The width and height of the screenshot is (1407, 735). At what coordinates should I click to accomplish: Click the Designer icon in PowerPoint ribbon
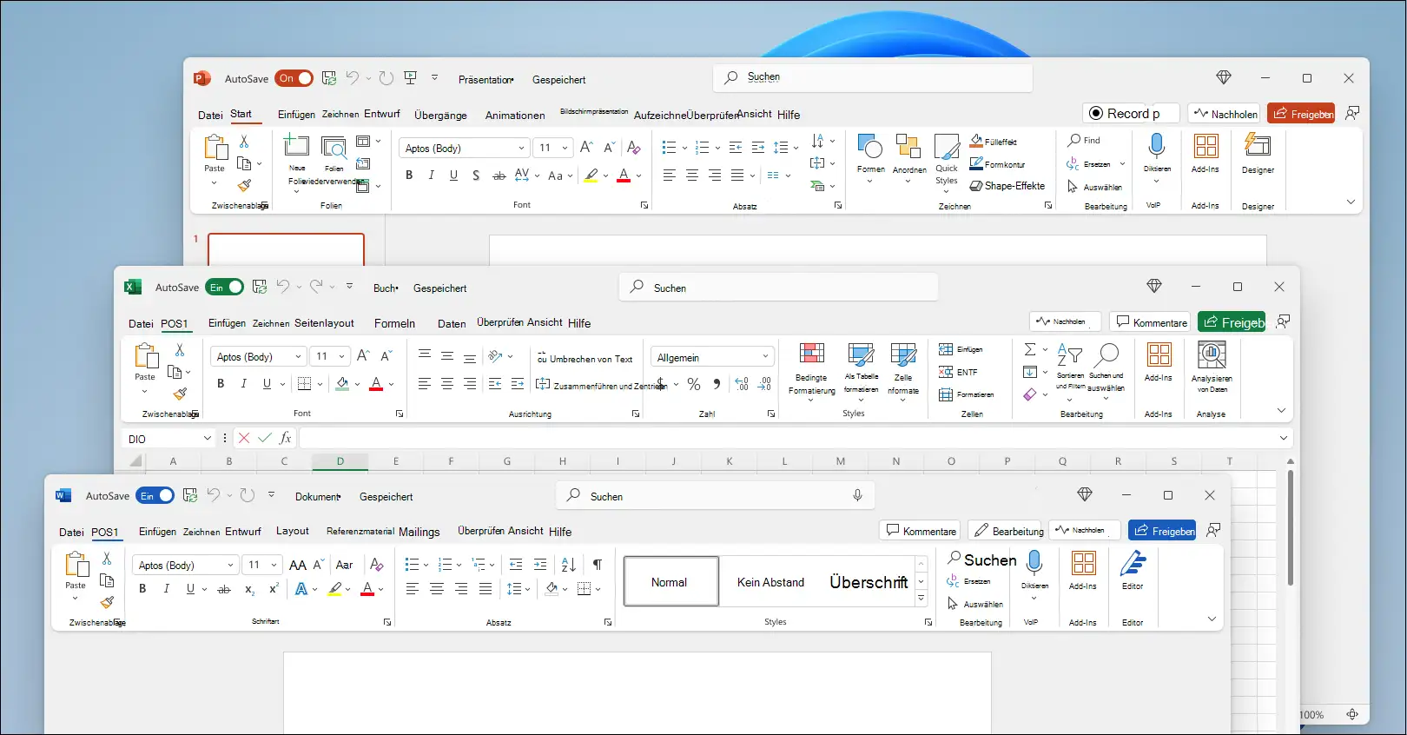click(1257, 146)
